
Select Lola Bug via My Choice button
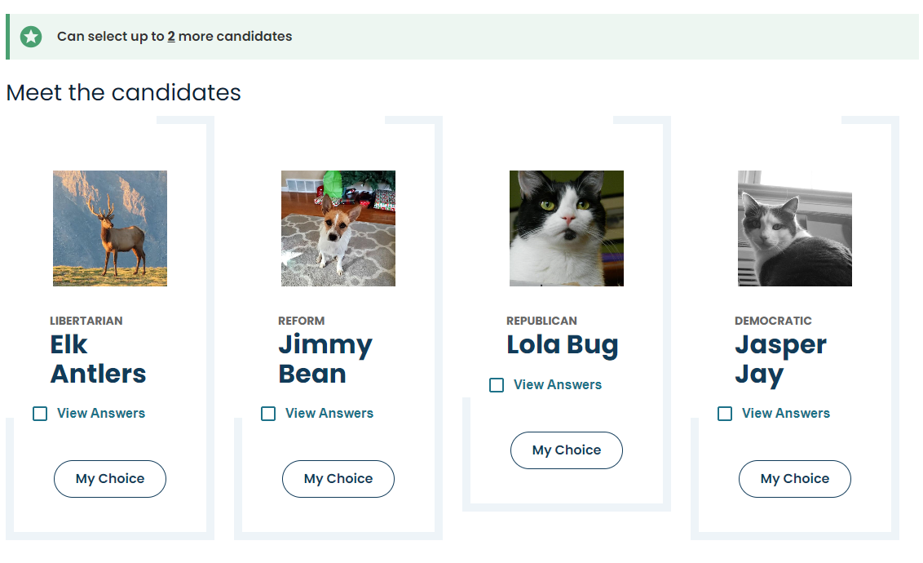point(567,450)
